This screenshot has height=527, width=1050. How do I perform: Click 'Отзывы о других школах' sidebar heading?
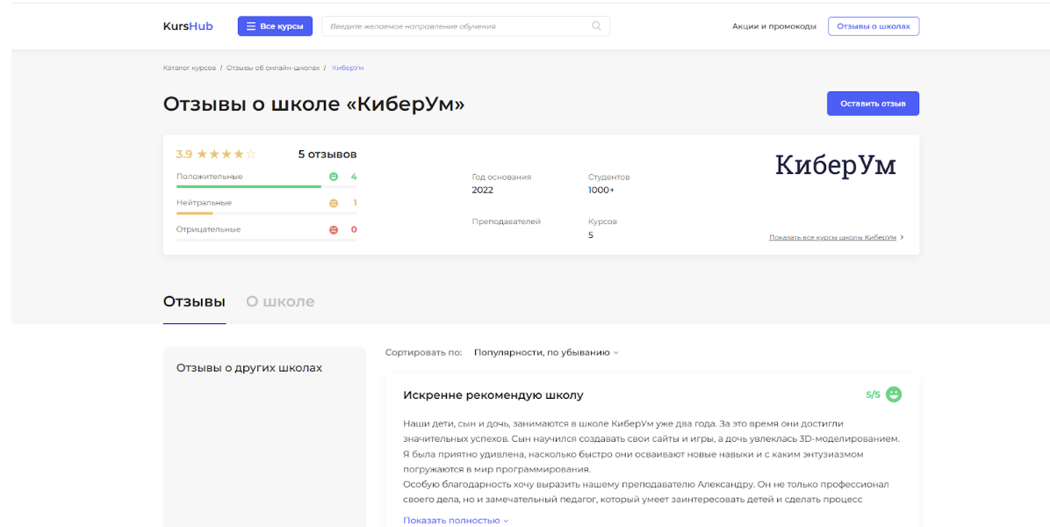click(249, 368)
